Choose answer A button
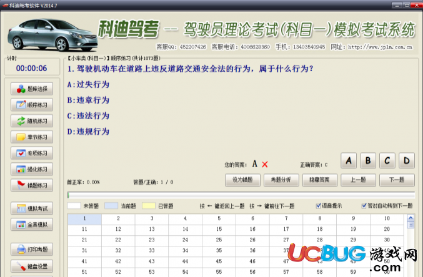 click(x=349, y=161)
